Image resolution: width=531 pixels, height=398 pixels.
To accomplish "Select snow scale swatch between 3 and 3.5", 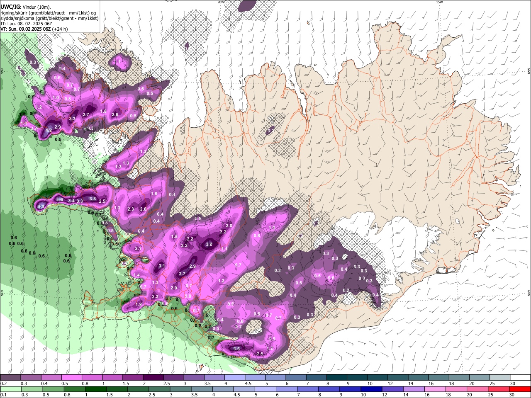I will [x=194, y=378].
